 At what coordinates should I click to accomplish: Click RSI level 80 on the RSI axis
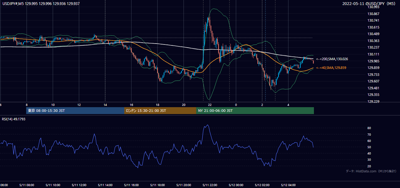pyautogui.click(x=369, y=128)
